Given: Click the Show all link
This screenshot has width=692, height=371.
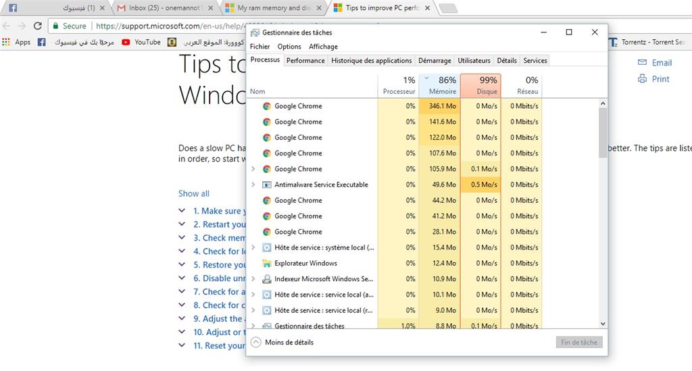Looking at the screenshot, I should pyautogui.click(x=194, y=193).
